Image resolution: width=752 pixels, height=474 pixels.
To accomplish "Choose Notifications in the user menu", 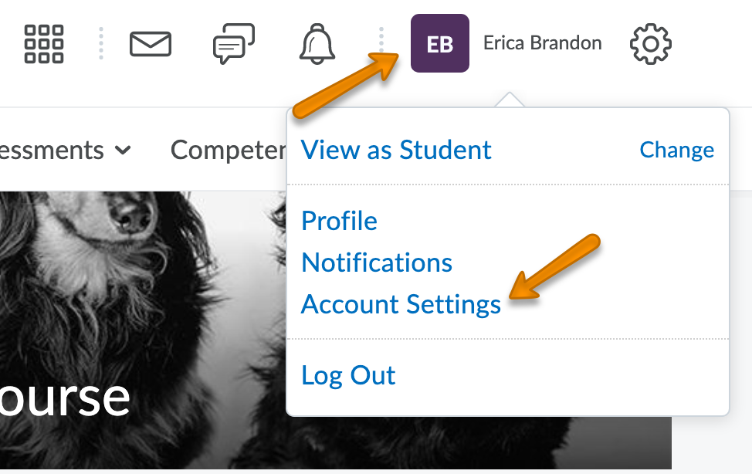I will 377,262.
